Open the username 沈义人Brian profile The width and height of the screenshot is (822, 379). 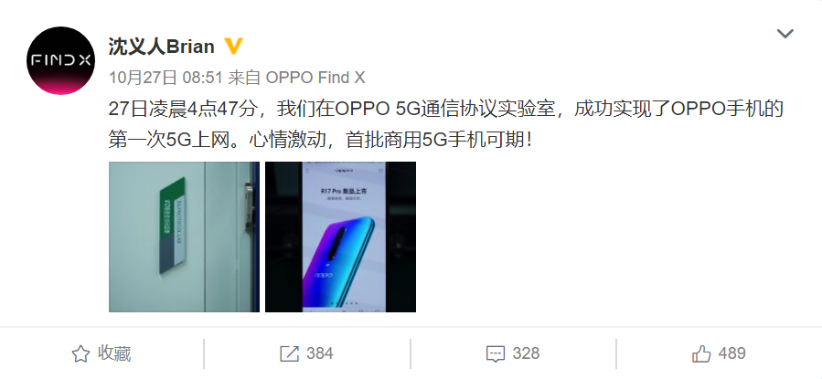pos(162,47)
